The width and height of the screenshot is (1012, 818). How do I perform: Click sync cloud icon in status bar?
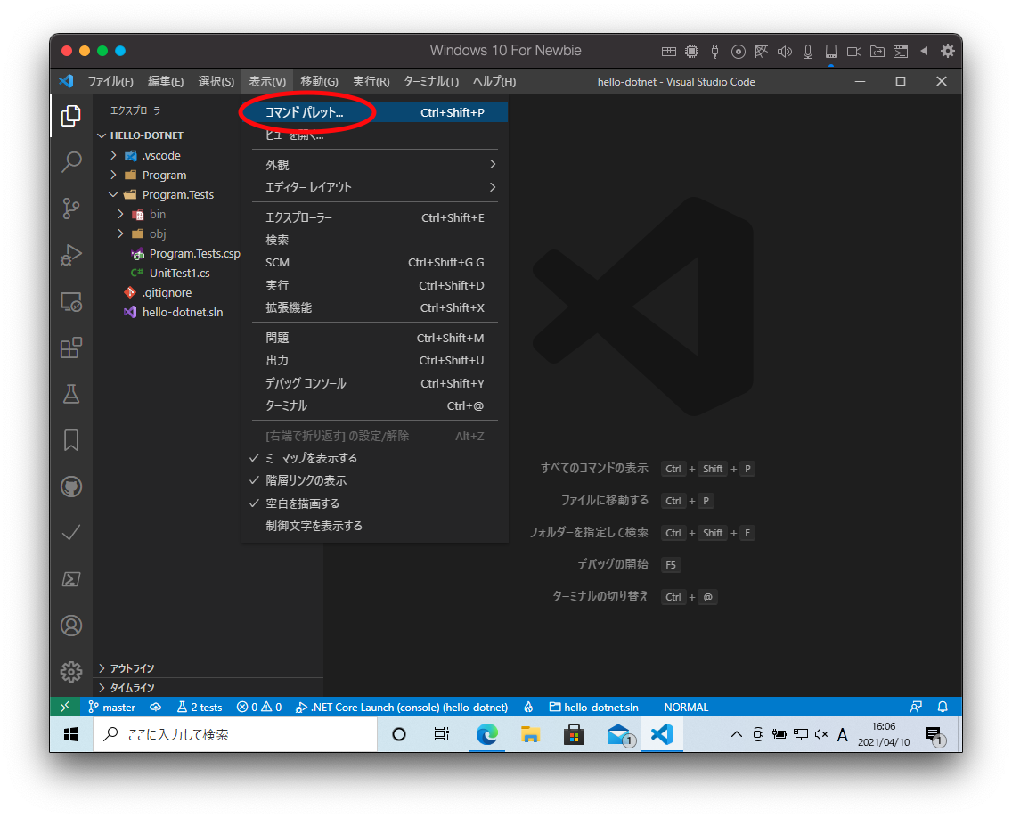[156, 707]
